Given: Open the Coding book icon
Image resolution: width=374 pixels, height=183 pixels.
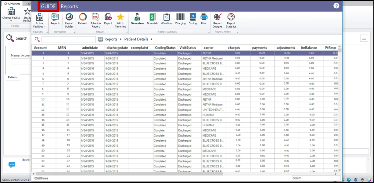Looking at the screenshot, I should 193,19.
